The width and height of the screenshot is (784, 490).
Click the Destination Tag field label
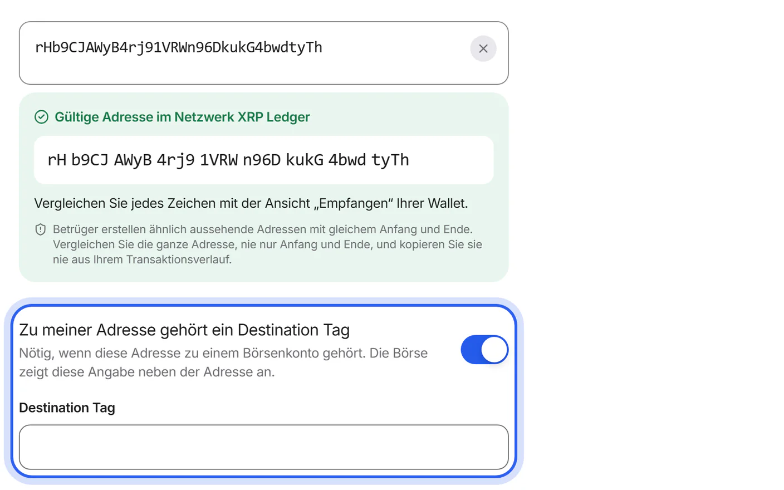click(x=67, y=408)
